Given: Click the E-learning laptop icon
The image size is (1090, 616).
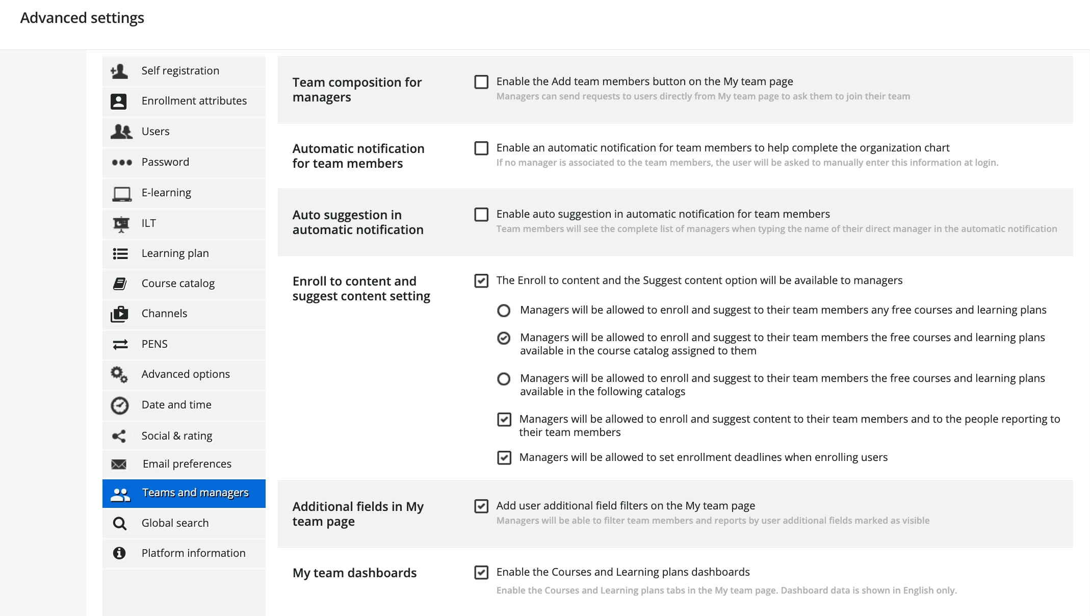Looking at the screenshot, I should (x=121, y=193).
